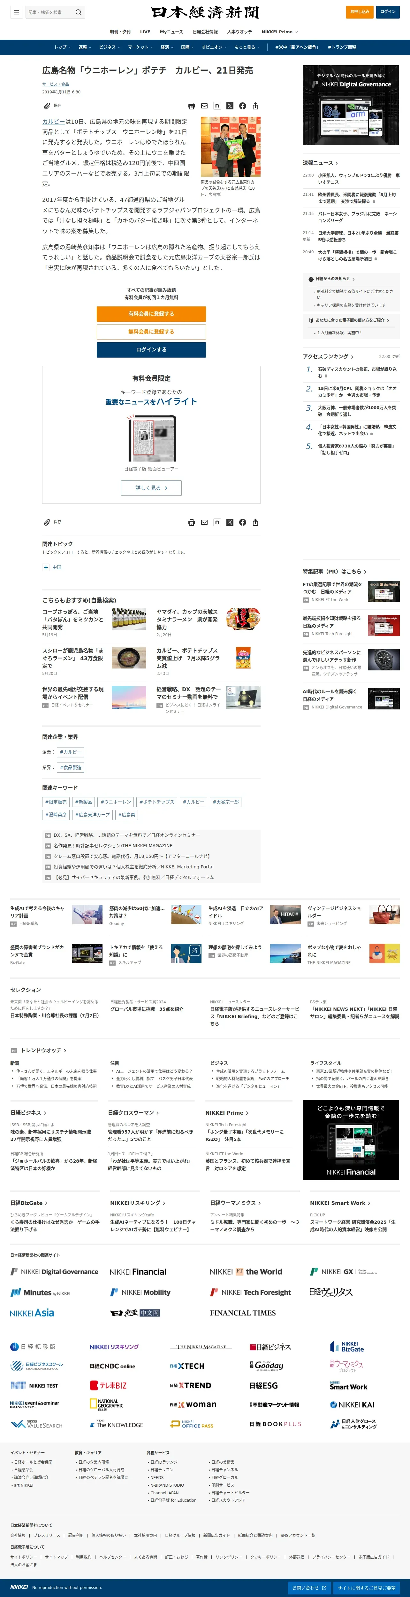
Task: Click the 日経中文网 logo
Action: (x=135, y=1312)
